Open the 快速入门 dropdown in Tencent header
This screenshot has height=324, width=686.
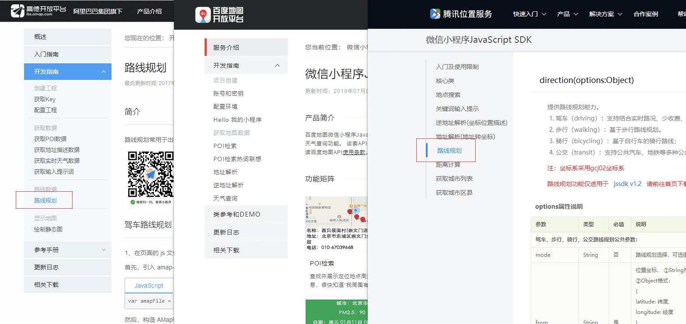click(x=529, y=14)
